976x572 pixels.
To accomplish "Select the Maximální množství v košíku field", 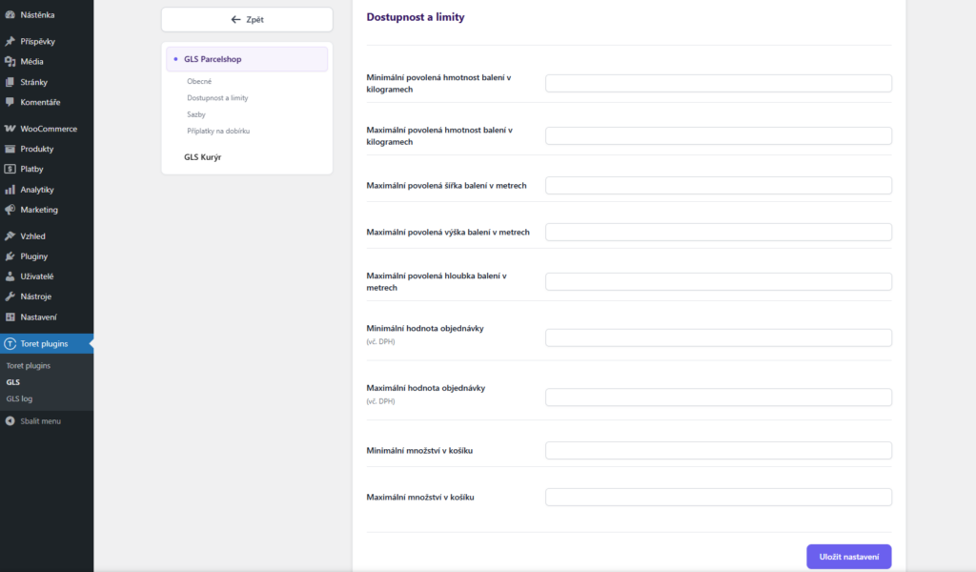I will click(718, 497).
